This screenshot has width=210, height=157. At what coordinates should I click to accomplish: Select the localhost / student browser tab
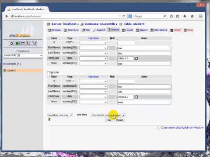point(27,9)
